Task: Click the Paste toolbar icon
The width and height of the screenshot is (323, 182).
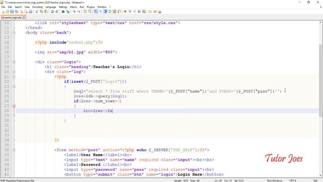Action: [46, 12]
